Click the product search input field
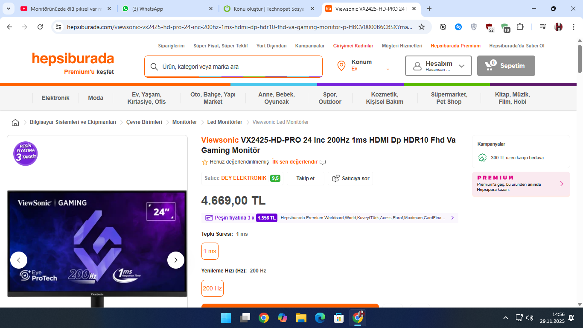Image resolution: width=583 pixels, height=328 pixels. pos(233,67)
